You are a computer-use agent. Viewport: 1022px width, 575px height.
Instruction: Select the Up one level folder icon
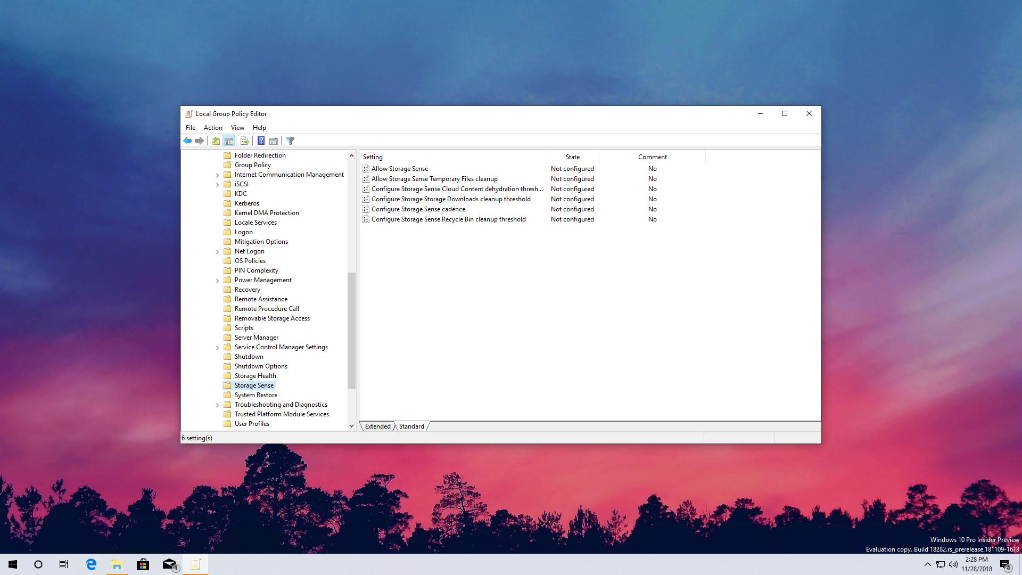pyautogui.click(x=216, y=141)
